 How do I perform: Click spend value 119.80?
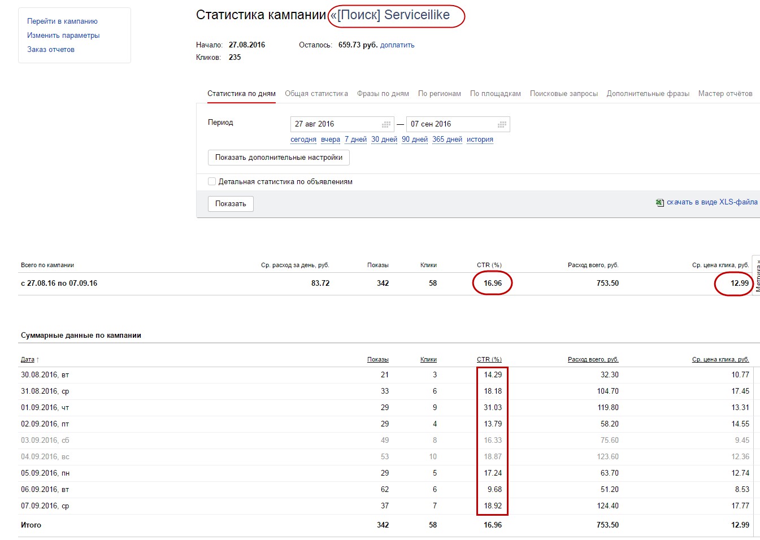pos(608,408)
